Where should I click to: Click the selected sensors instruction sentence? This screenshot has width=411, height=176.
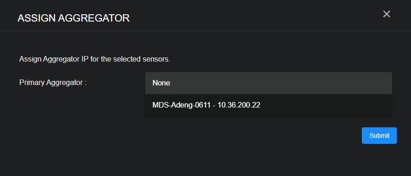pyautogui.click(x=95, y=59)
